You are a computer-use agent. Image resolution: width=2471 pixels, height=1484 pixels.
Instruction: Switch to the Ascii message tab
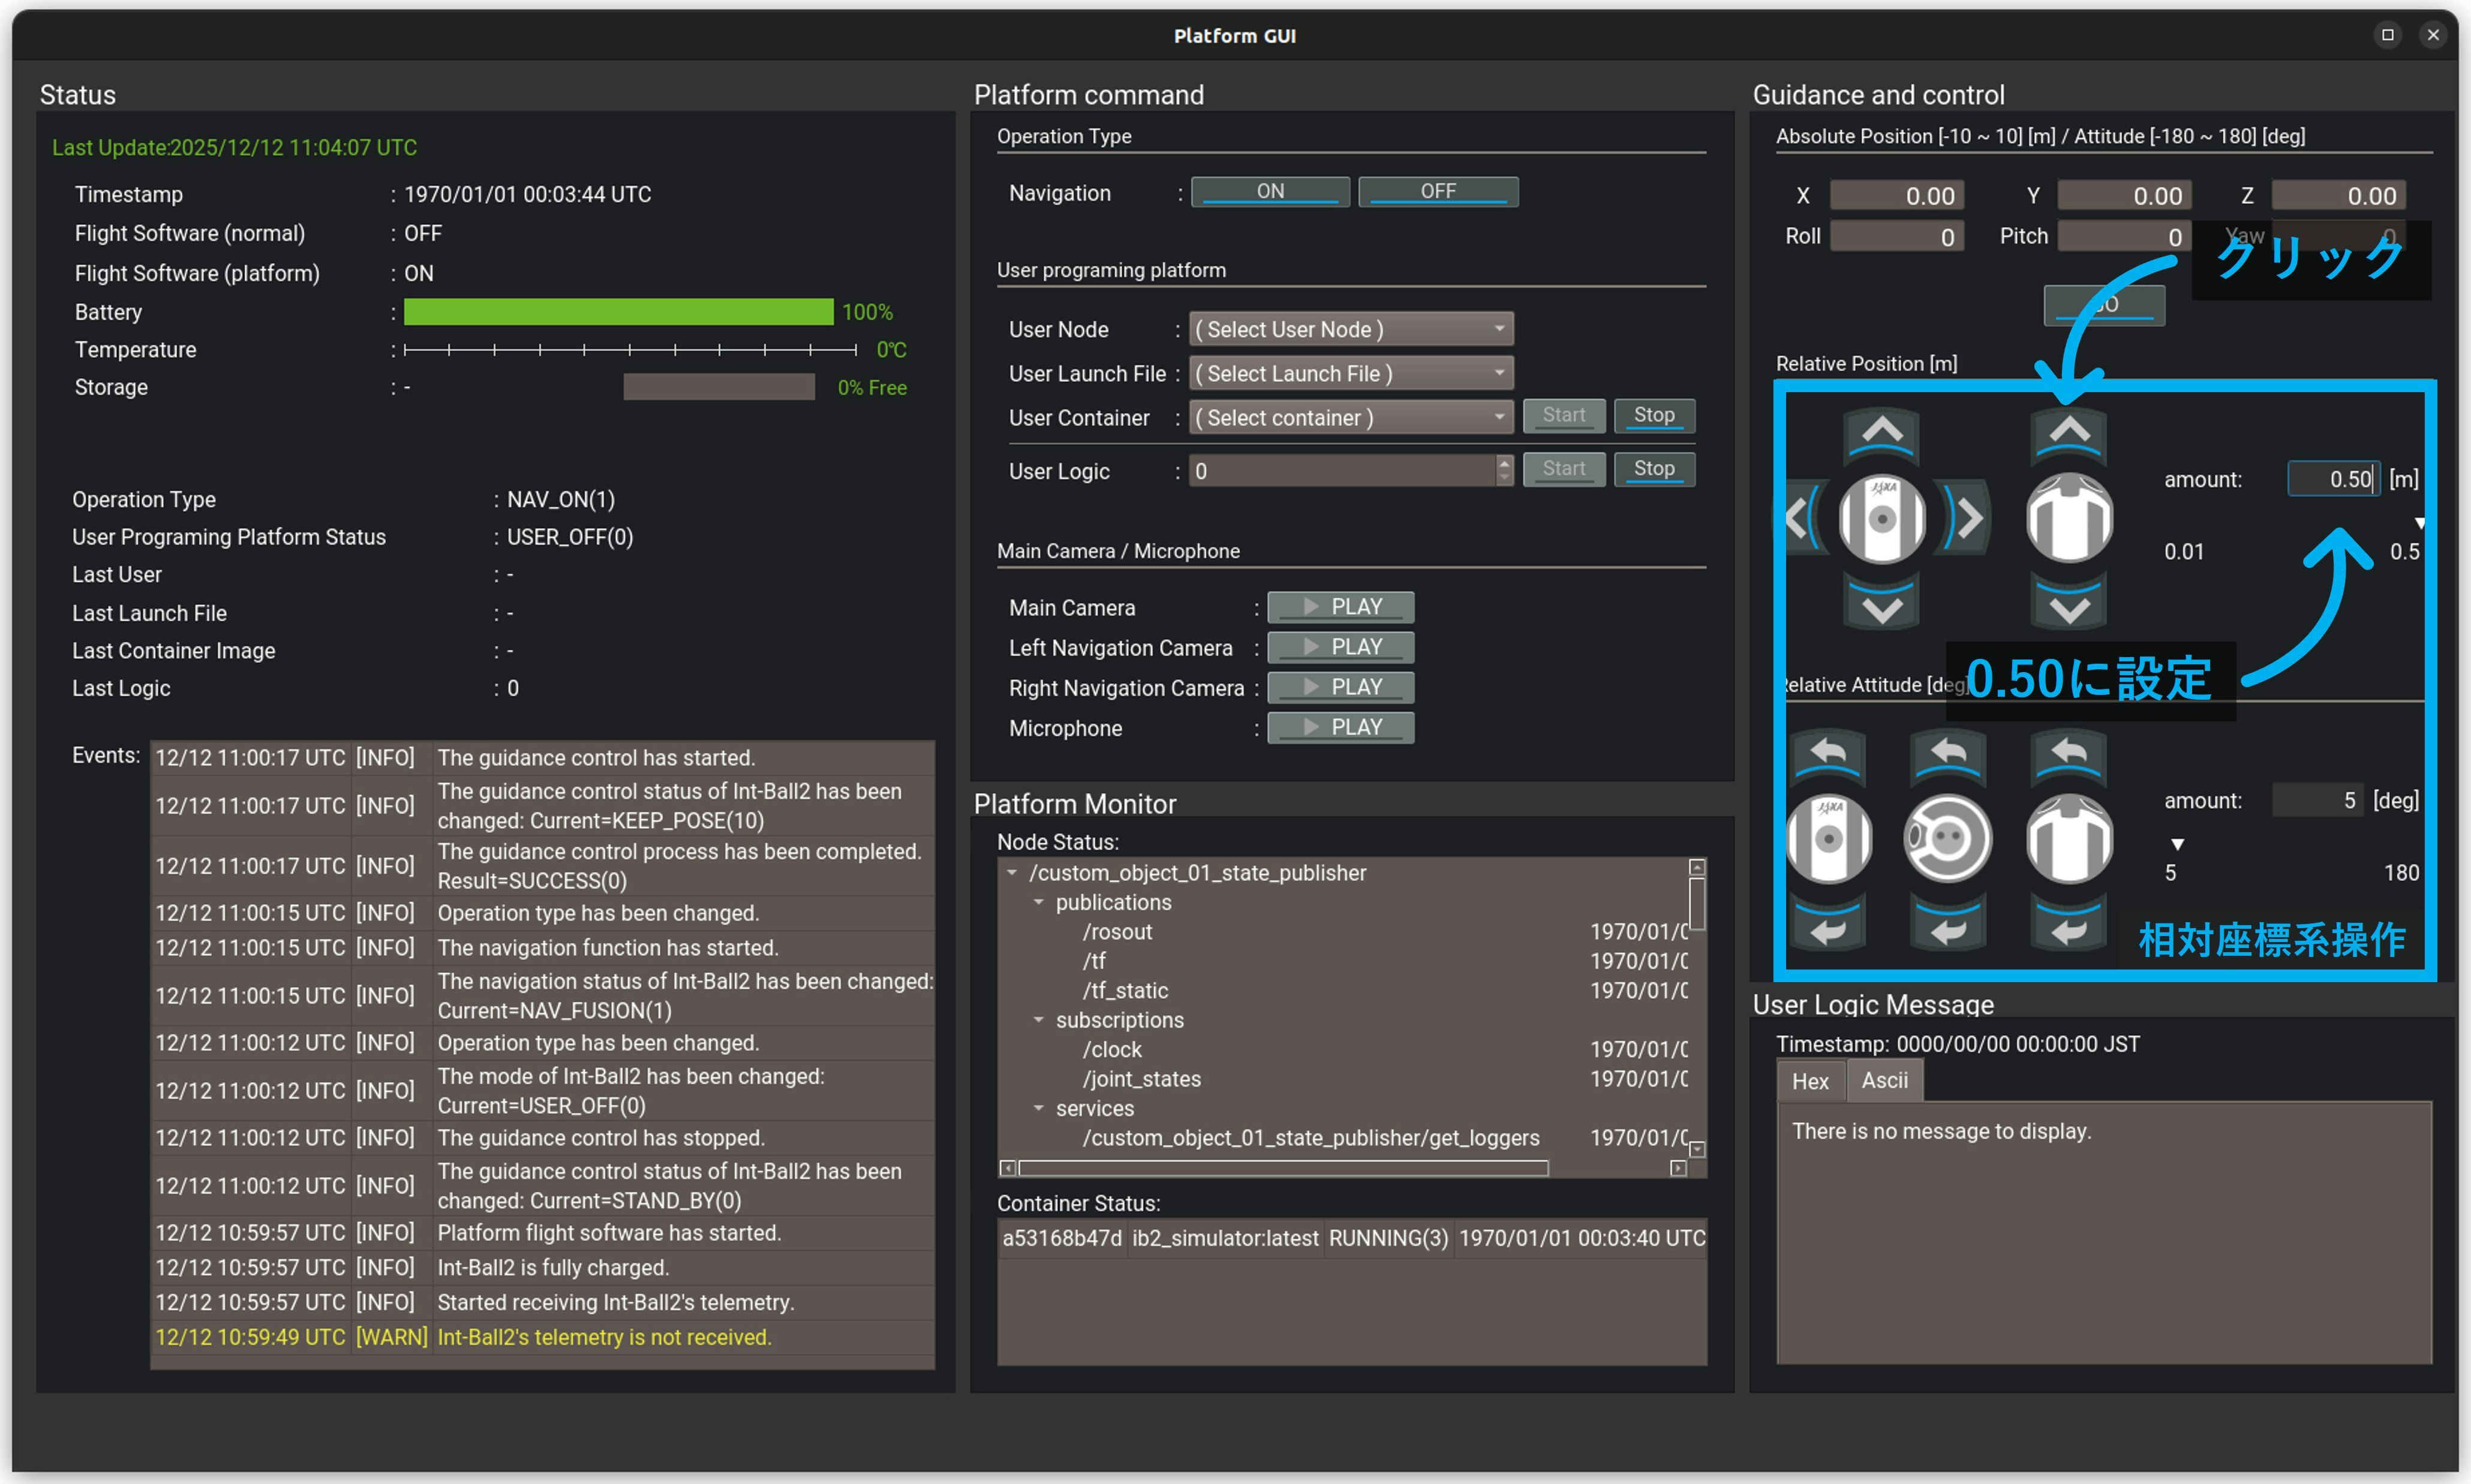1884,1081
